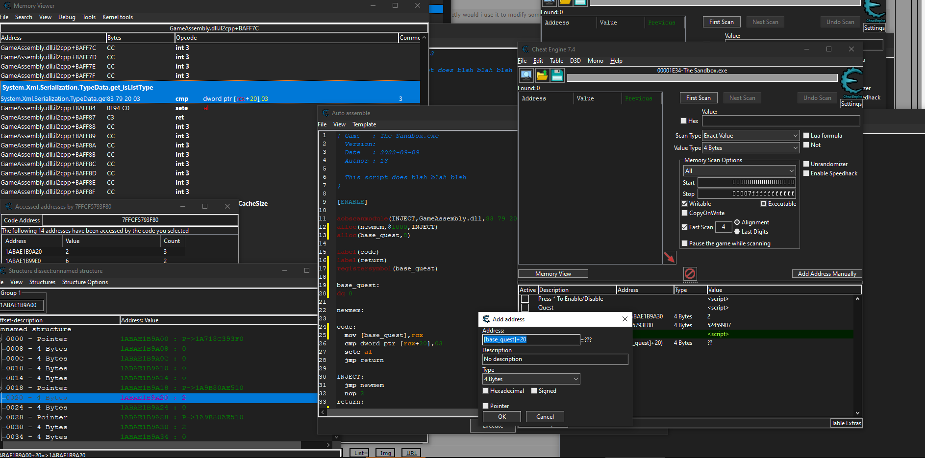The height and width of the screenshot is (458, 925).
Task: Close the Add address dialog with X
Action: click(x=625, y=319)
